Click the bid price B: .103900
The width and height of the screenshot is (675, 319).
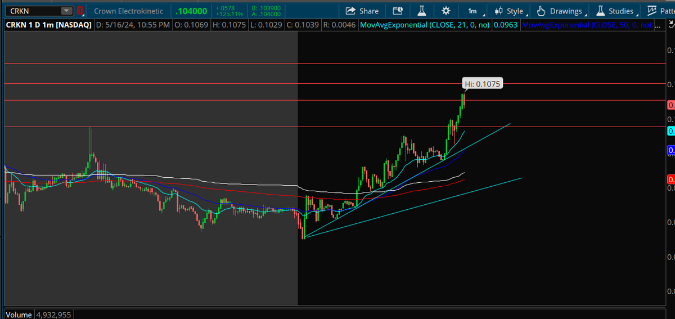tap(267, 8)
